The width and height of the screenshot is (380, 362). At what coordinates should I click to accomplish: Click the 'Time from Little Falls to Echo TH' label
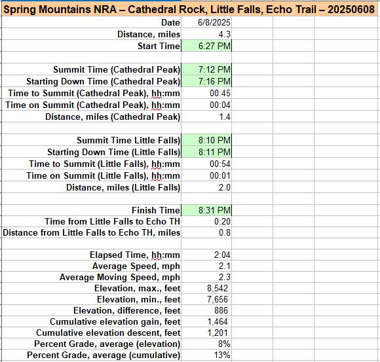click(113, 221)
